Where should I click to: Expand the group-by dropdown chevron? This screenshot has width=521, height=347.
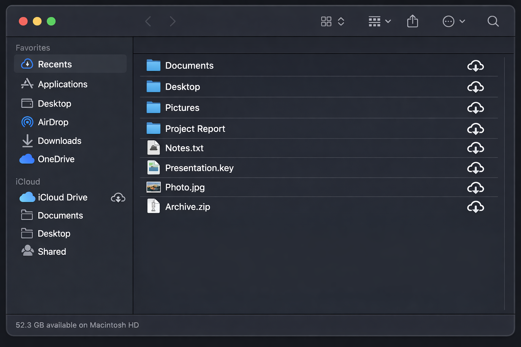[388, 21]
